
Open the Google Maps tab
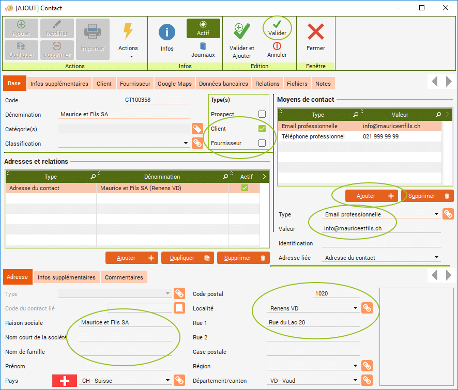(174, 84)
